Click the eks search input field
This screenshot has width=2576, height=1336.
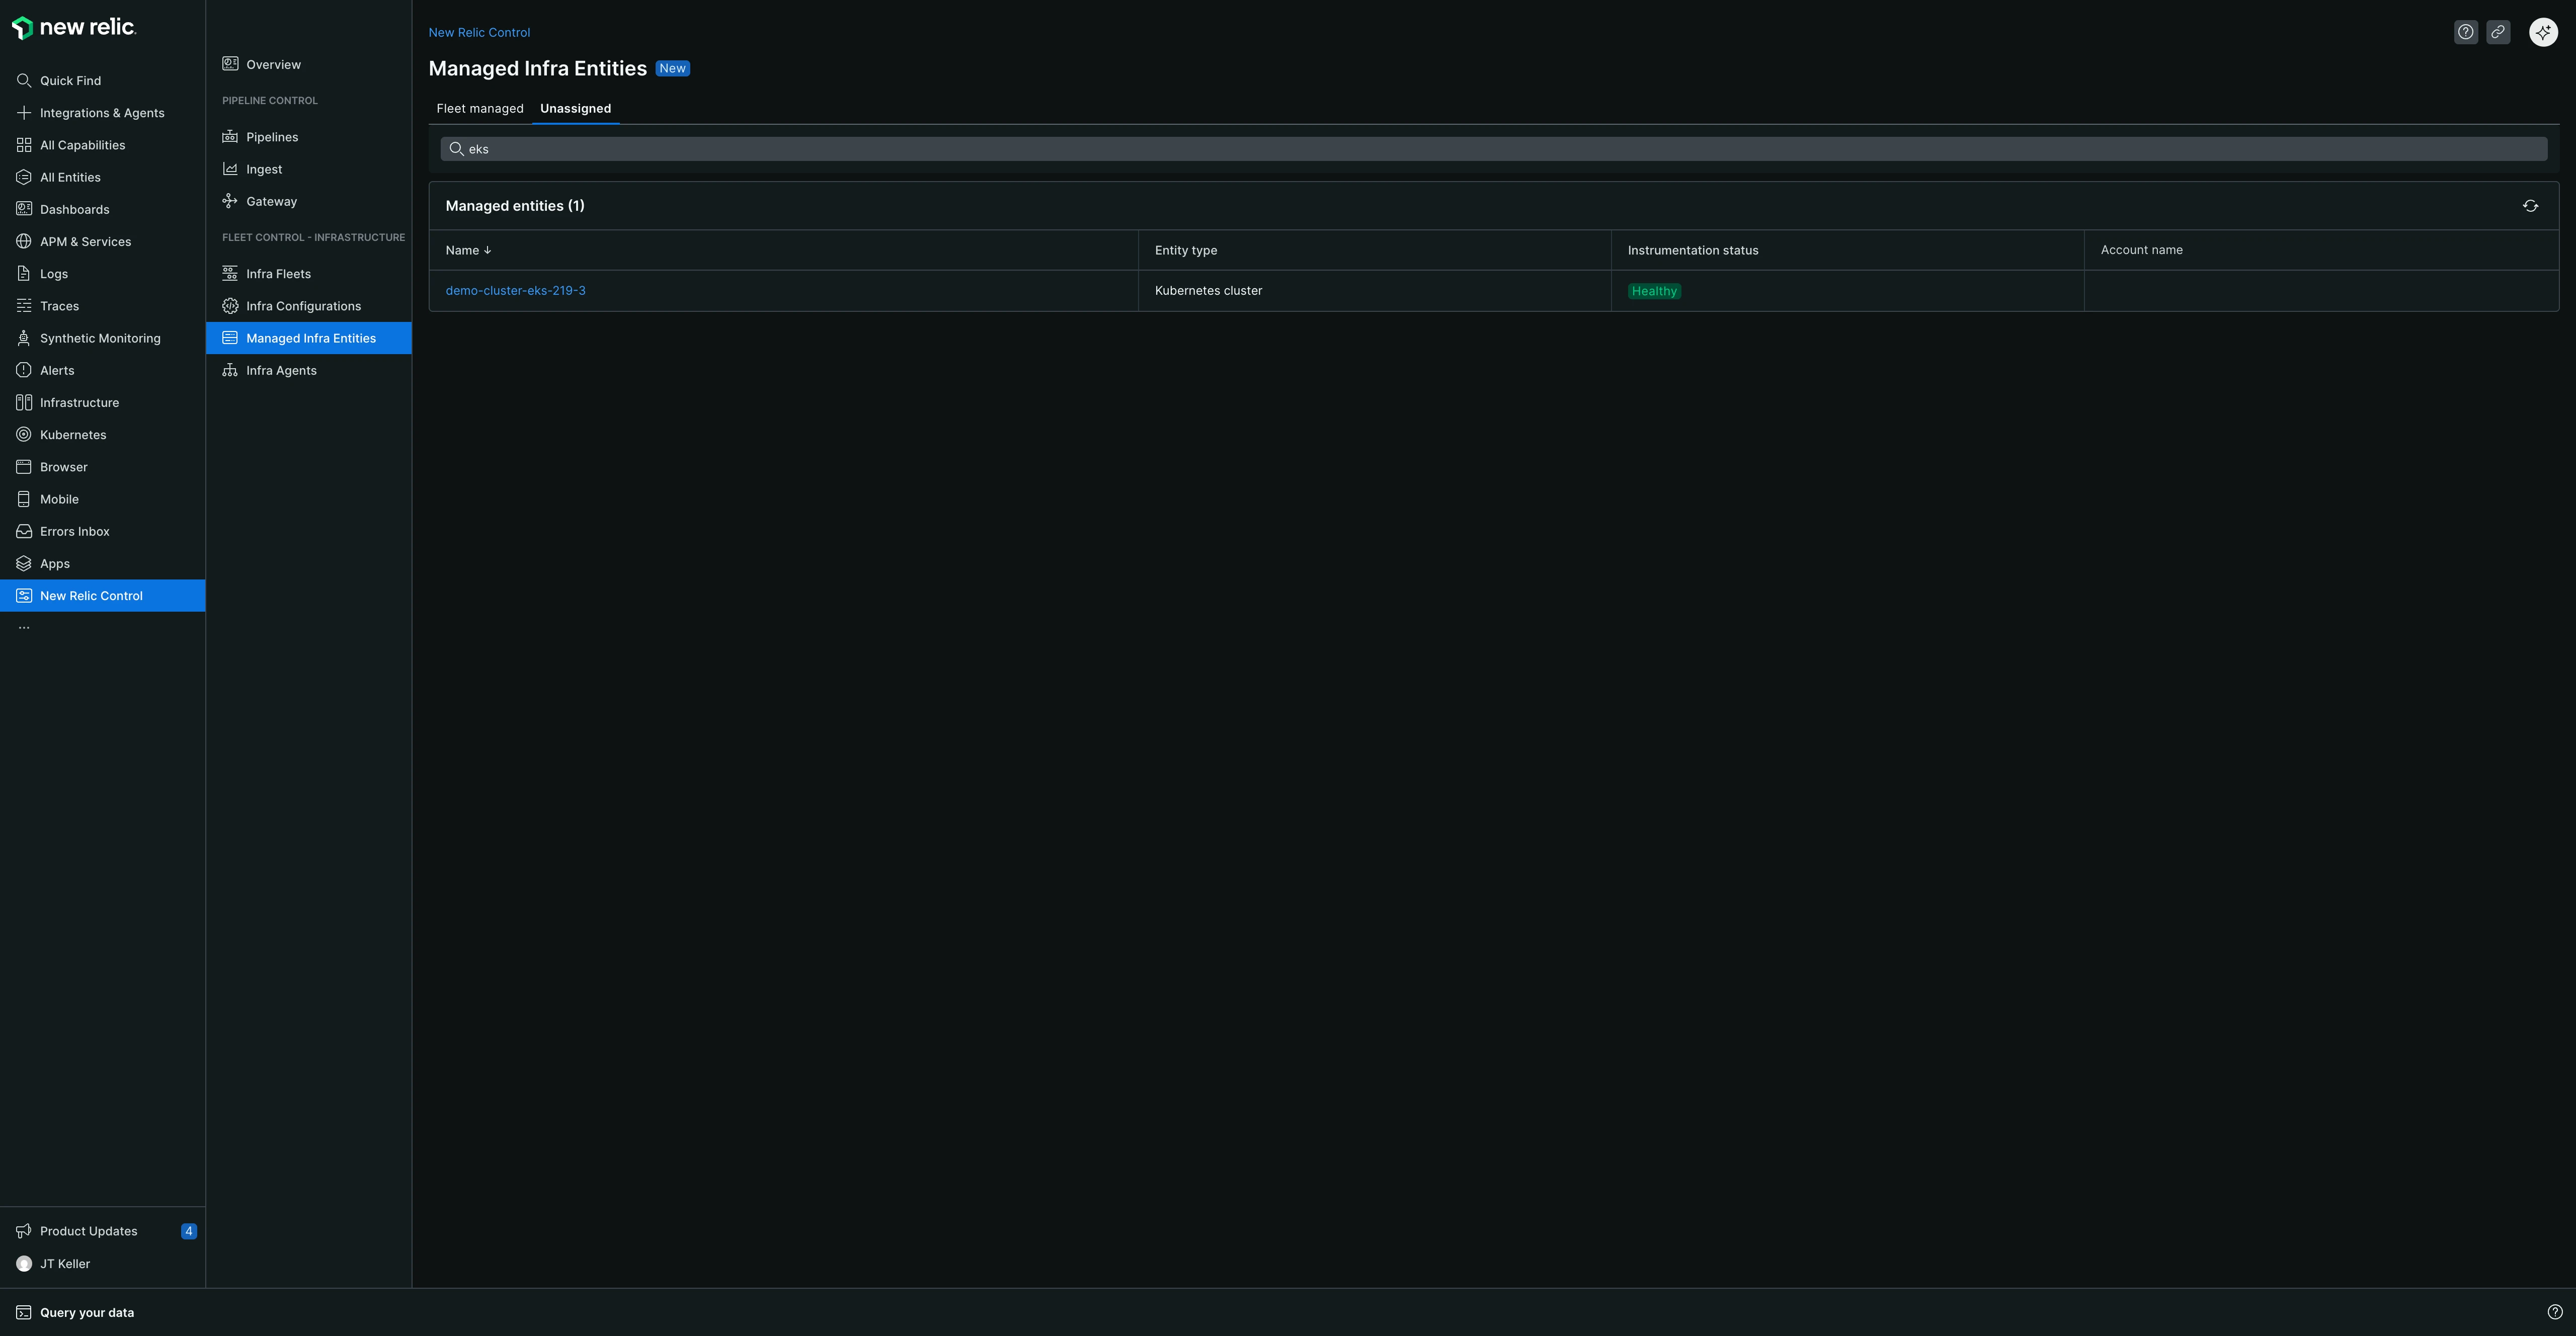[x=1493, y=149]
